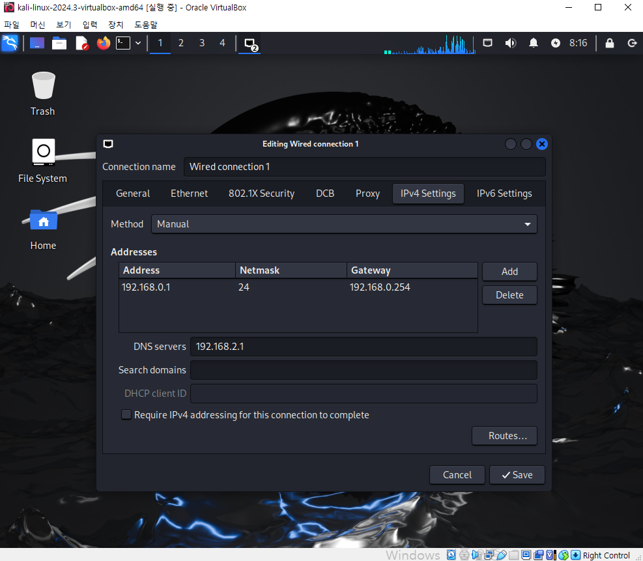The image size is (643, 561).
Task: Switch to the General tab
Action: pyautogui.click(x=133, y=194)
